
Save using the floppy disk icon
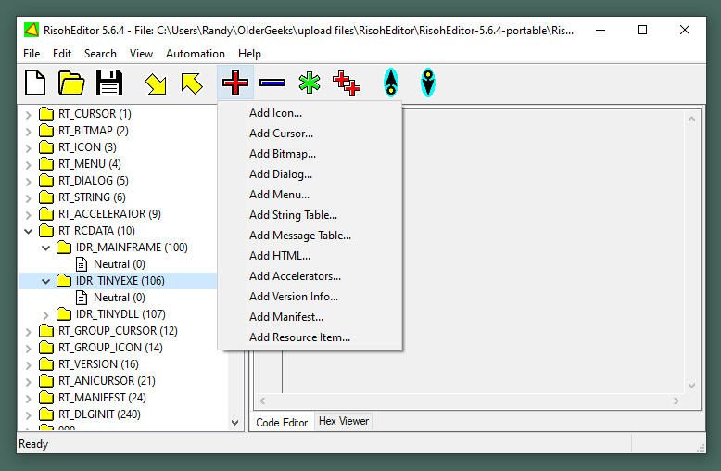pyautogui.click(x=109, y=83)
